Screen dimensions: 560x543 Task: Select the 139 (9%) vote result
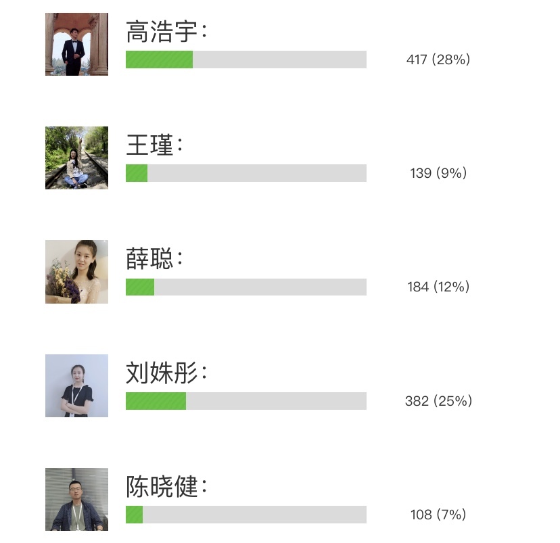click(438, 173)
